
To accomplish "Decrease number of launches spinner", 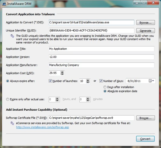I will [x=88, y=82].
